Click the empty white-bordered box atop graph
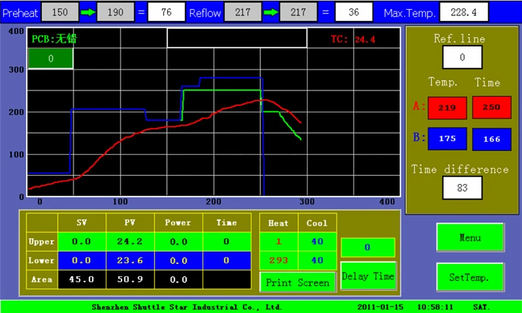522x313 pixels. pos(237,38)
